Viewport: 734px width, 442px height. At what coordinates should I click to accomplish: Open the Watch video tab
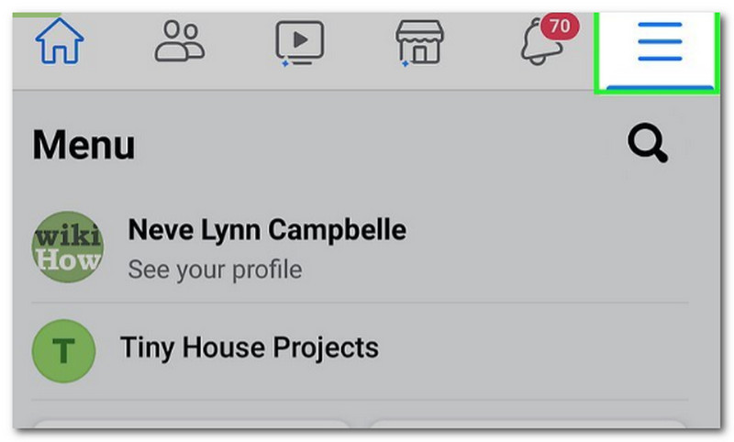click(x=302, y=41)
